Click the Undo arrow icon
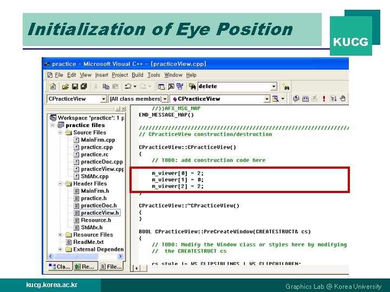The width and height of the screenshot is (390, 292). click(128, 87)
